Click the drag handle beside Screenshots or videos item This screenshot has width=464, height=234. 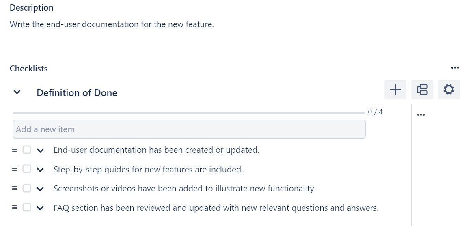[x=14, y=188]
